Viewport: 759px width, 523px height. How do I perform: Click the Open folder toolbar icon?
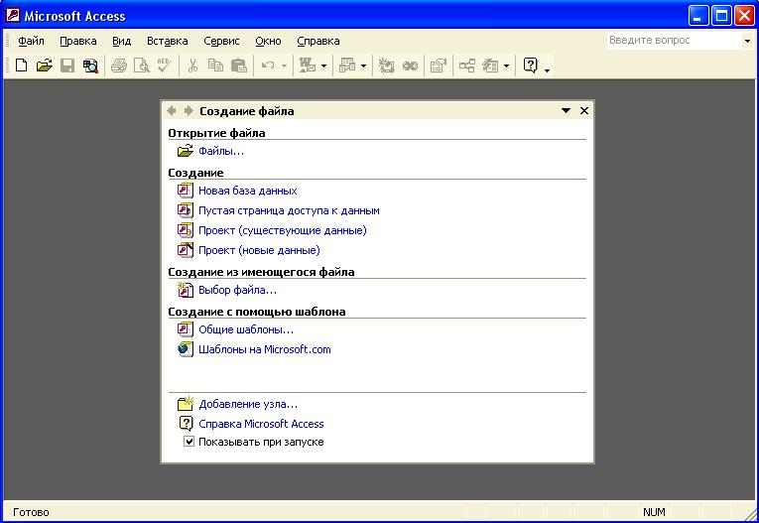44,65
